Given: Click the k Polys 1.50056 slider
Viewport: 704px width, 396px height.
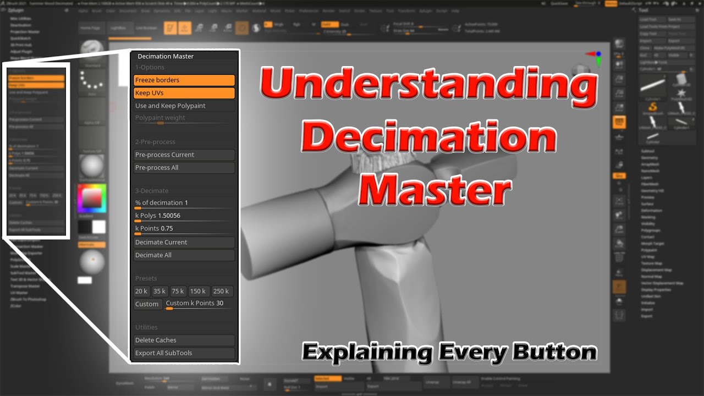Looking at the screenshot, I should (x=184, y=217).
